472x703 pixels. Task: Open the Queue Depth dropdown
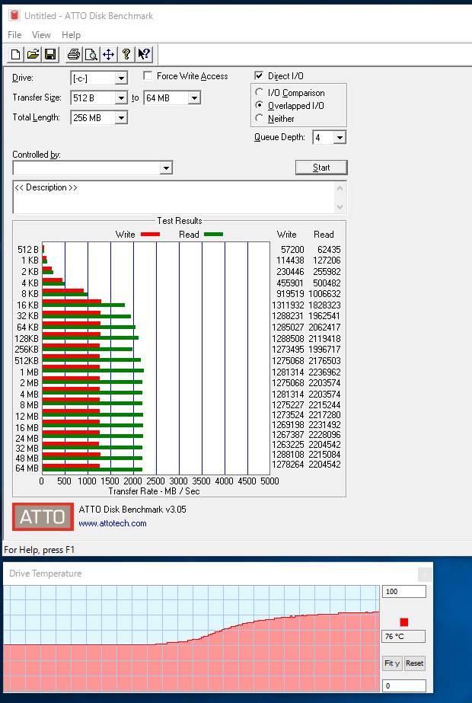pos(340,138)
